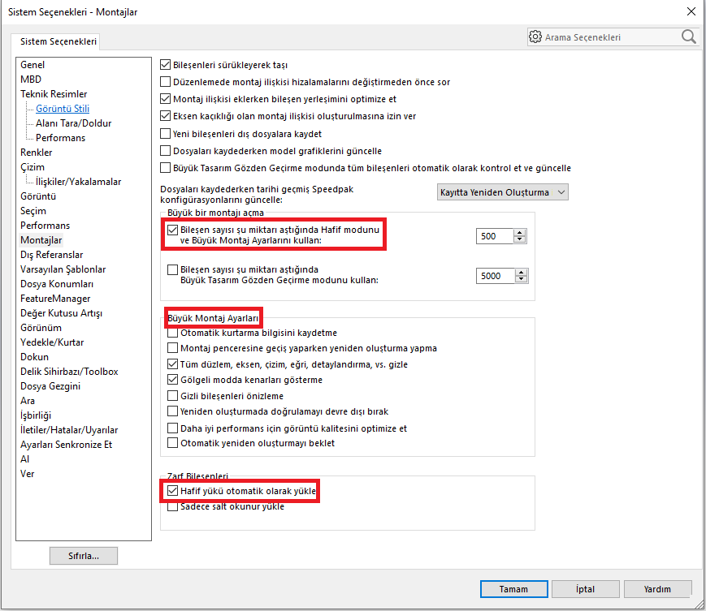This screenshot has width=706, height=611.
Task: Open the 'Sistem Seçenekleri' tab
Action: 57,41
